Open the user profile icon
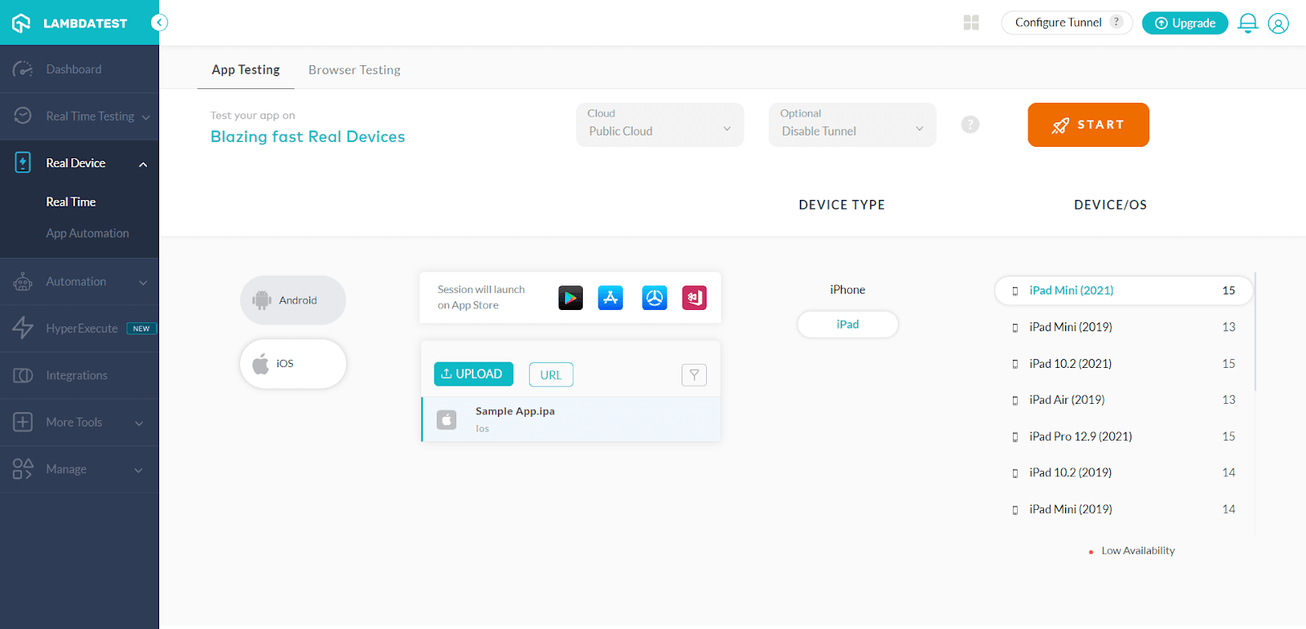The height and width of the screenshot is (629, 1306). coord(1278,24)
